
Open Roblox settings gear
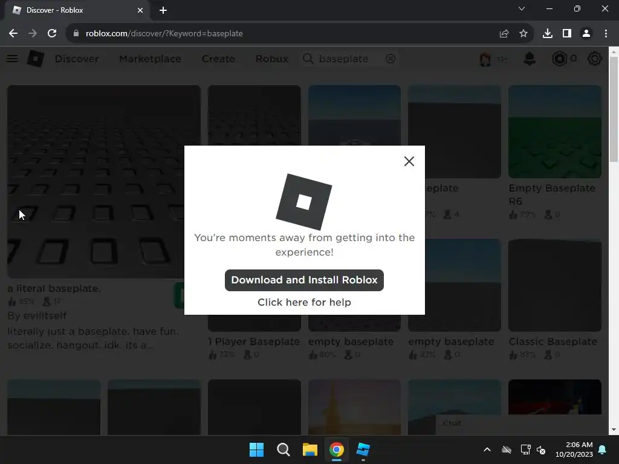coord(595,59)
